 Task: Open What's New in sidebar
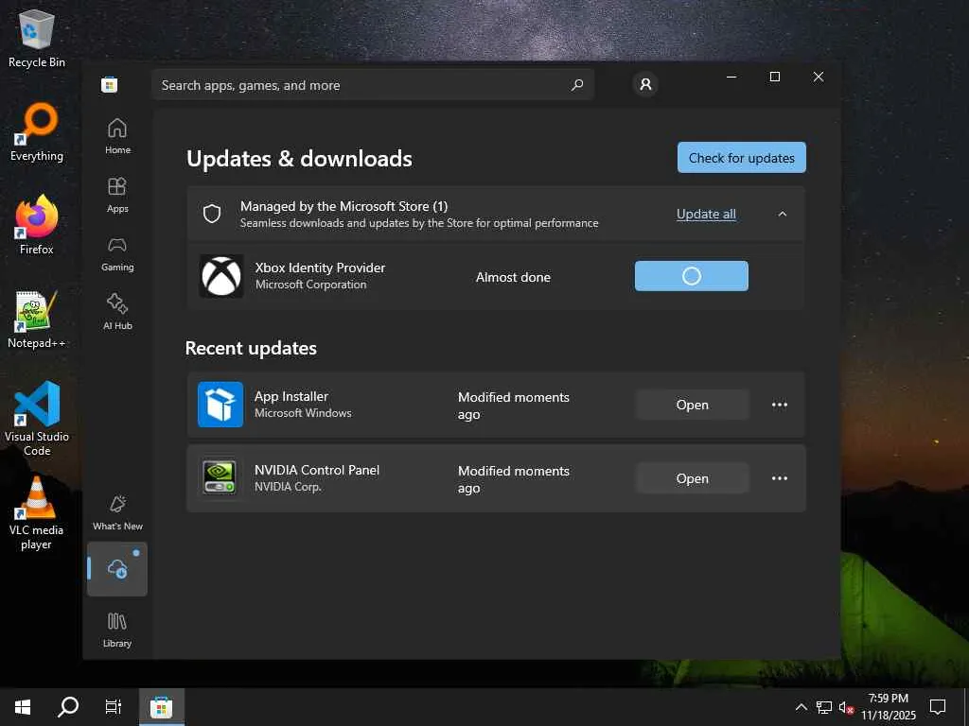pyautogui.click(x=117, y=512)
